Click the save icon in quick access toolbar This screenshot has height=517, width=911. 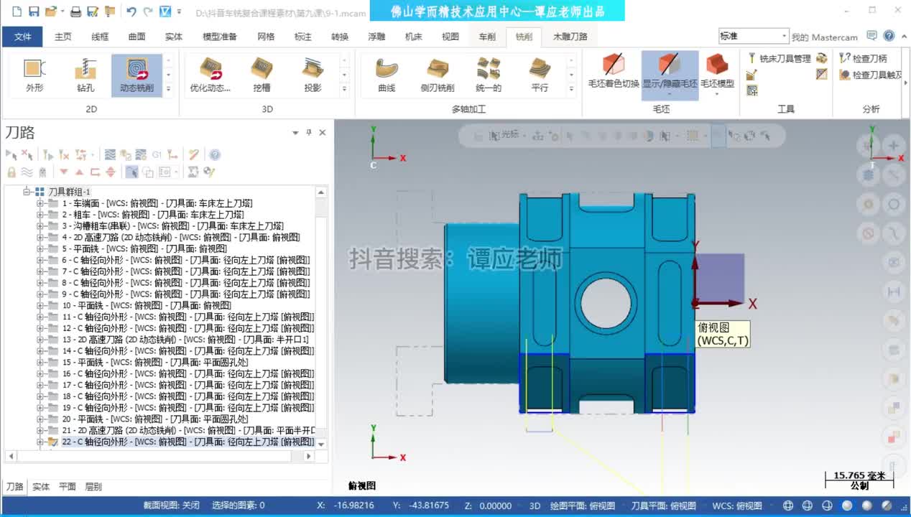(x=33, y=11)
